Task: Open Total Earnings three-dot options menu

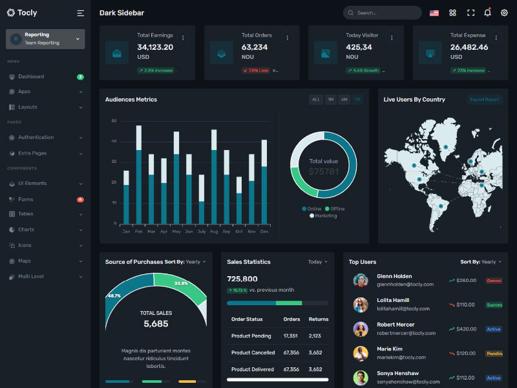Action: [183, 38]
